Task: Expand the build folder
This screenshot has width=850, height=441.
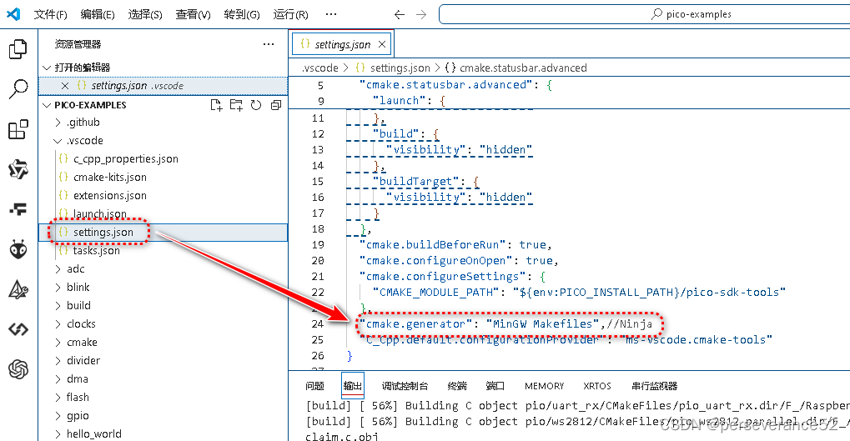Action: pos(58,306)
